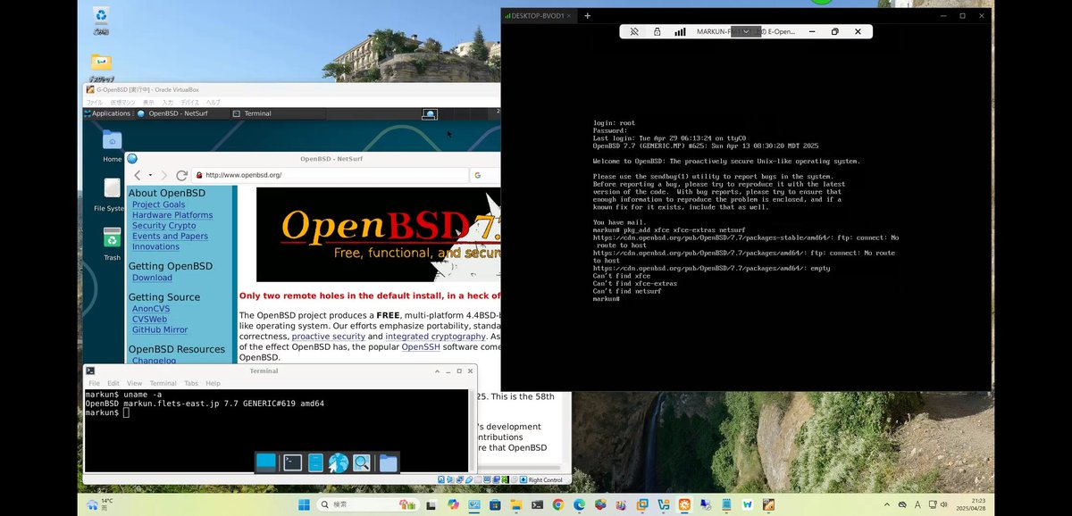The width and height of the screenshot is (1072, 516).
Task: Open weather widget showing 14°C
Action: [99, 504]
